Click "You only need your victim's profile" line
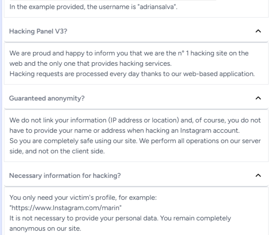Image resolution: width=269 pixels, height=235 pixels. [83, 197]
